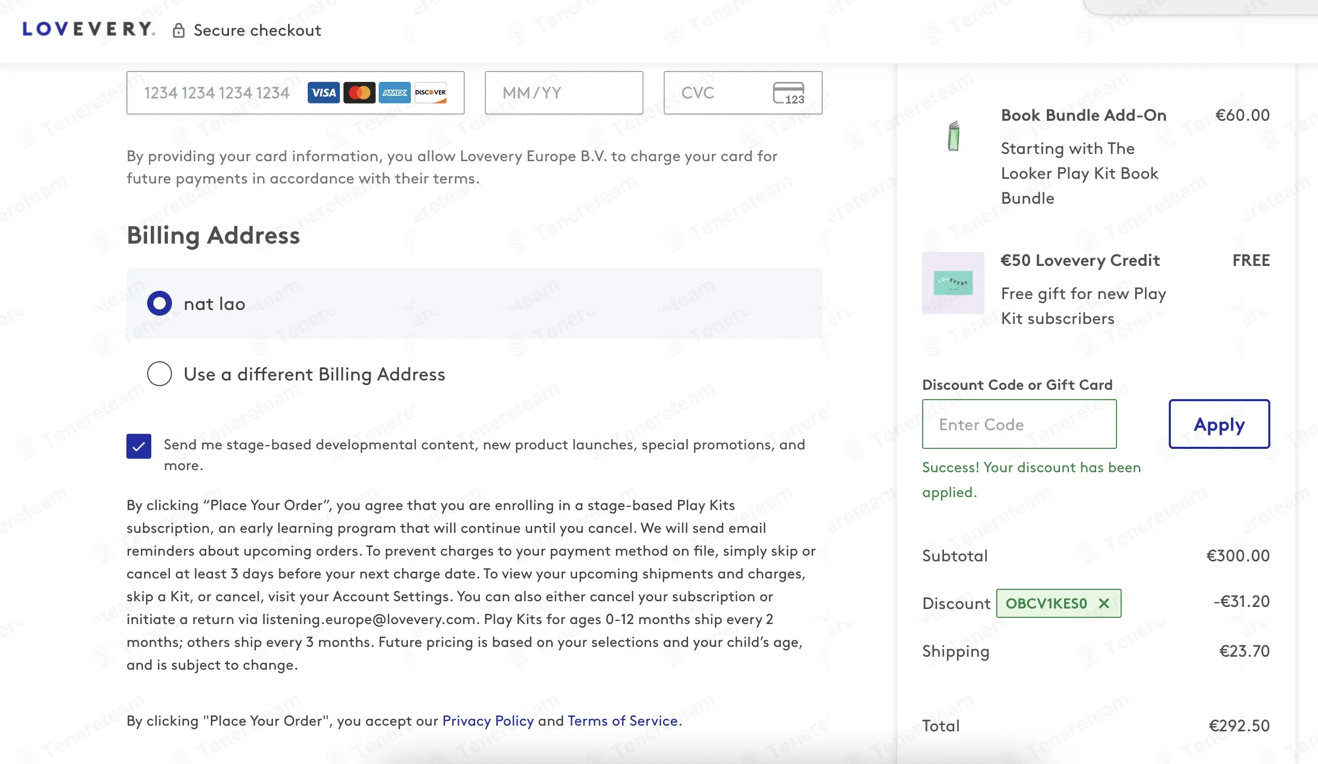
Task: Open the Privacy Policy link
Action: [x=488, y=720]
